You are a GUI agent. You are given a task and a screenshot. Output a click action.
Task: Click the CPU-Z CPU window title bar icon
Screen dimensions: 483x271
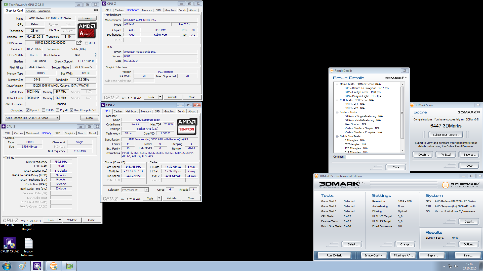(x=103, y=105)
